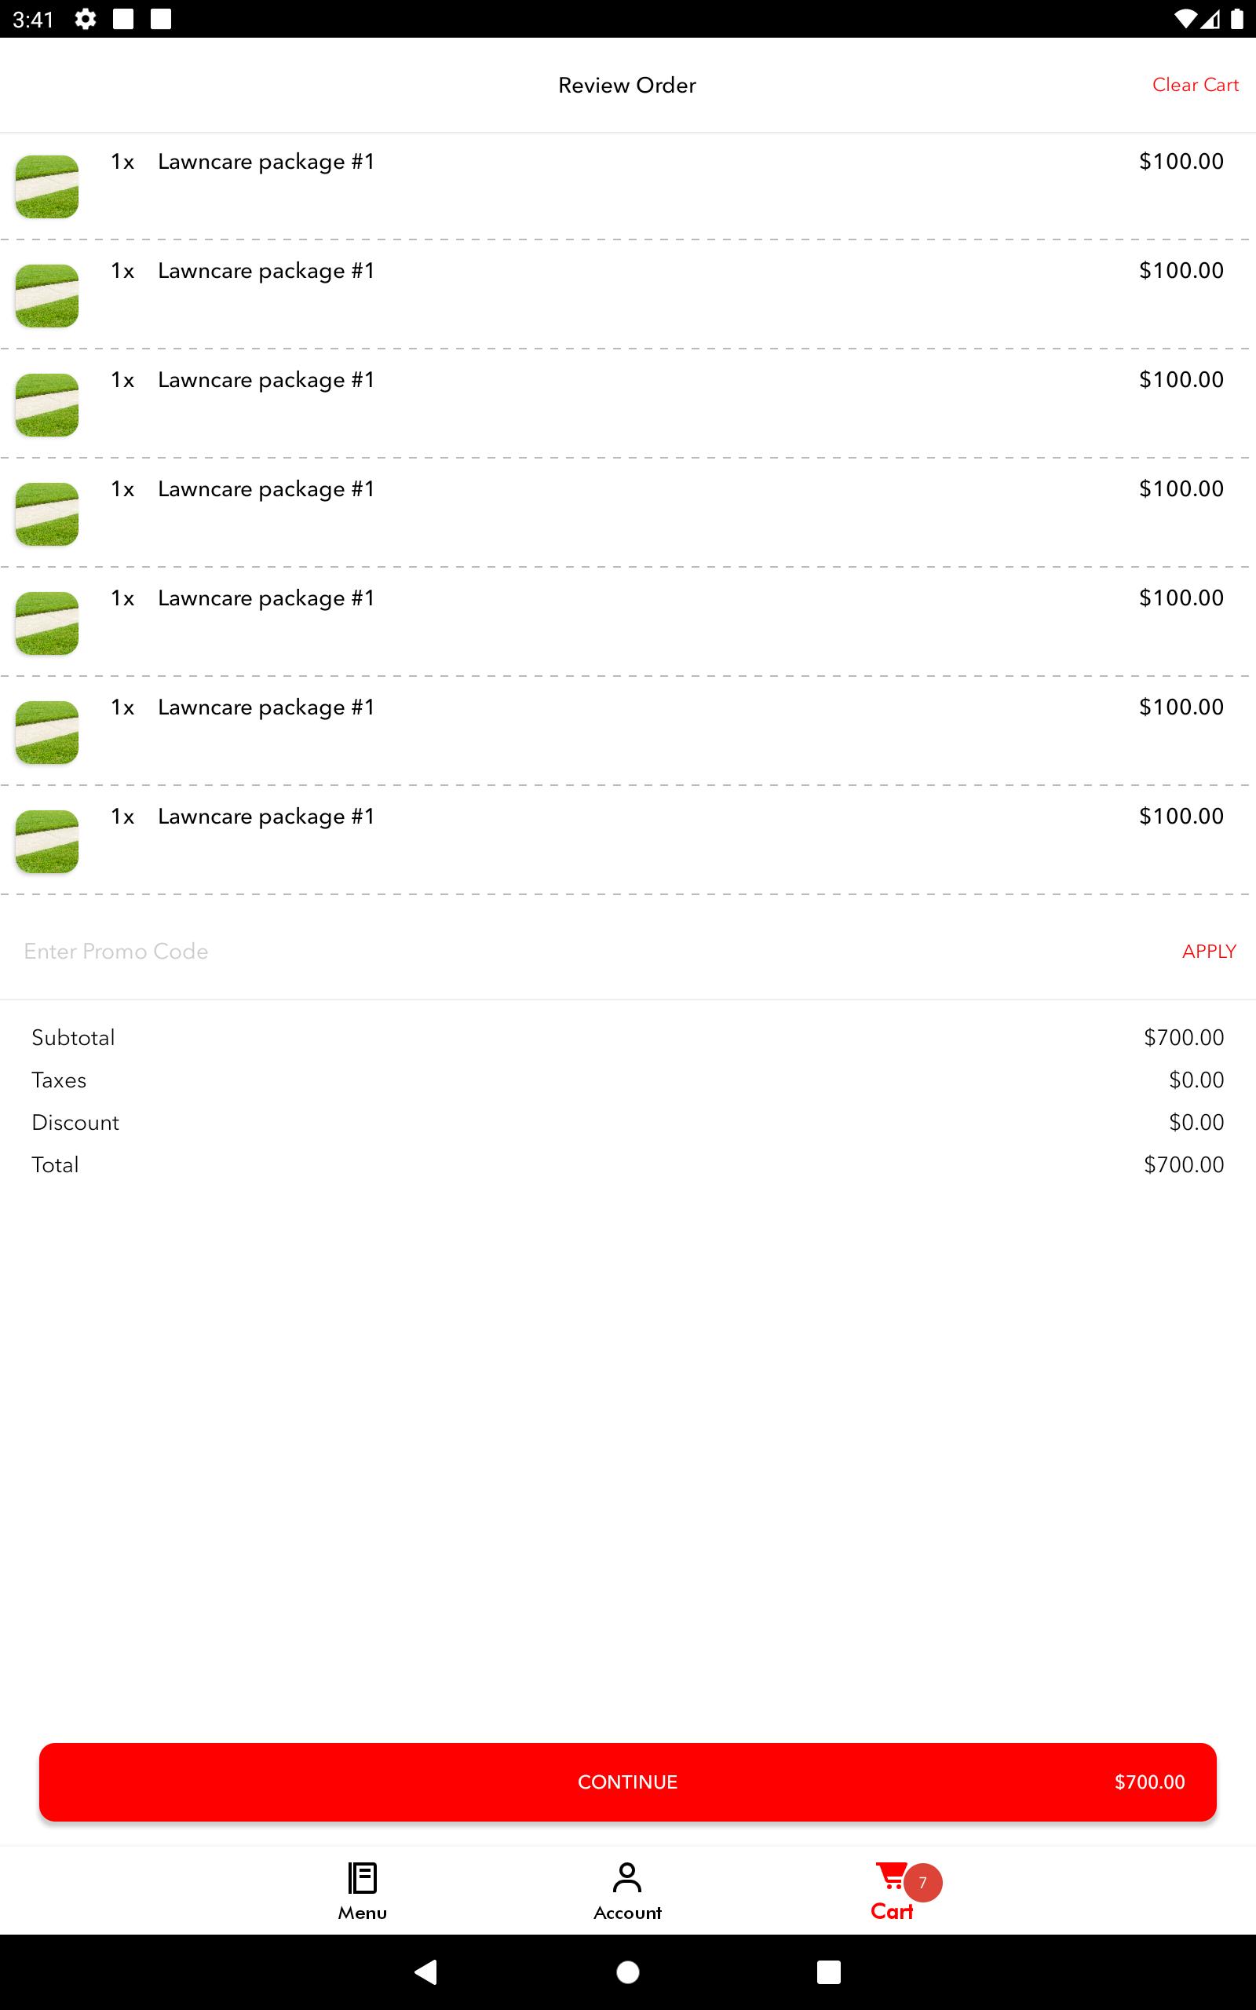1256x2010 pixels.
Task: Continue to checkout for $700.00
Action: click(x=628, y=1782)
